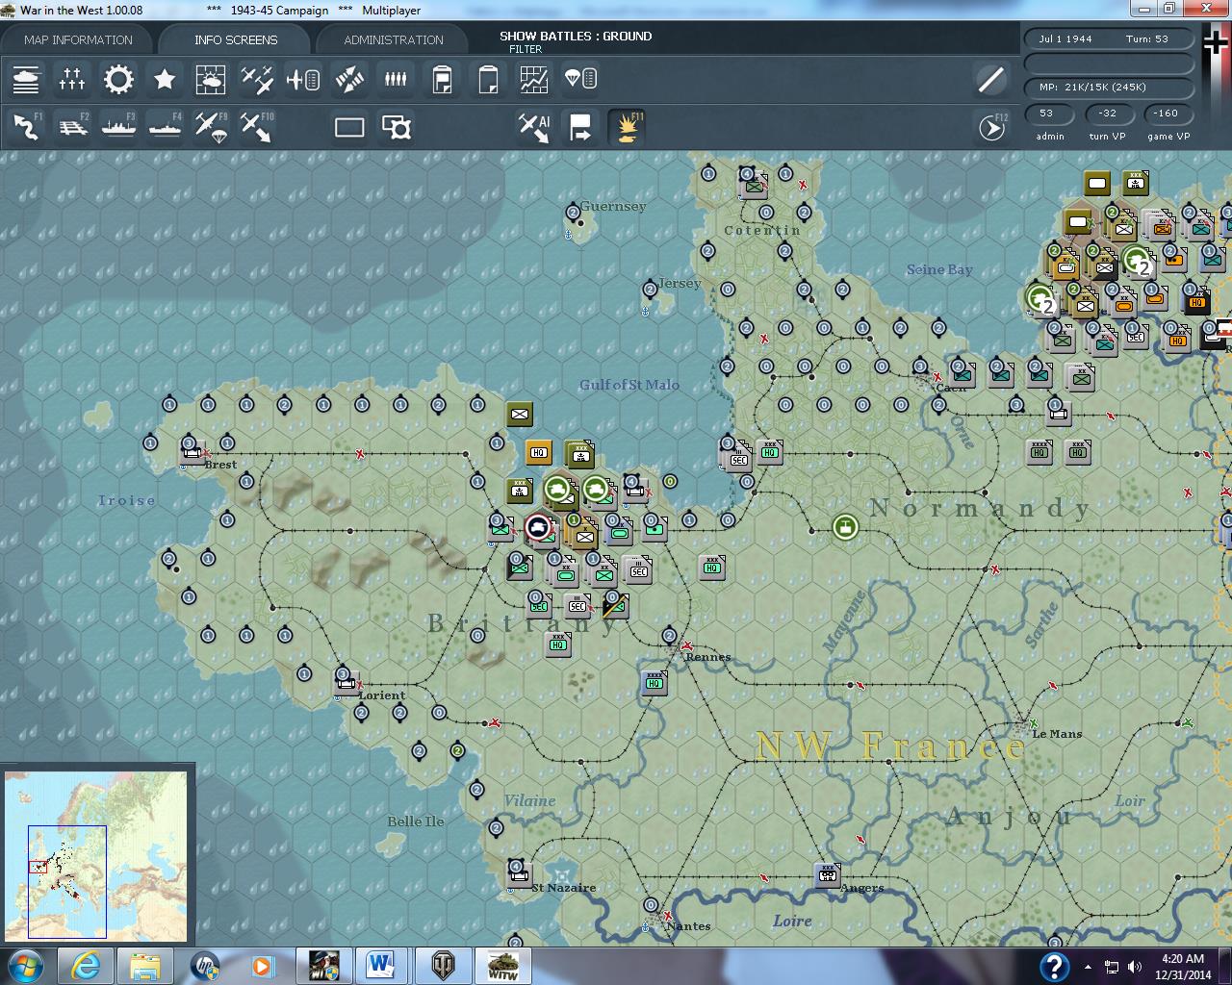
Task: Click the overlapping screens gear icon
Action: tap(396, 127)
